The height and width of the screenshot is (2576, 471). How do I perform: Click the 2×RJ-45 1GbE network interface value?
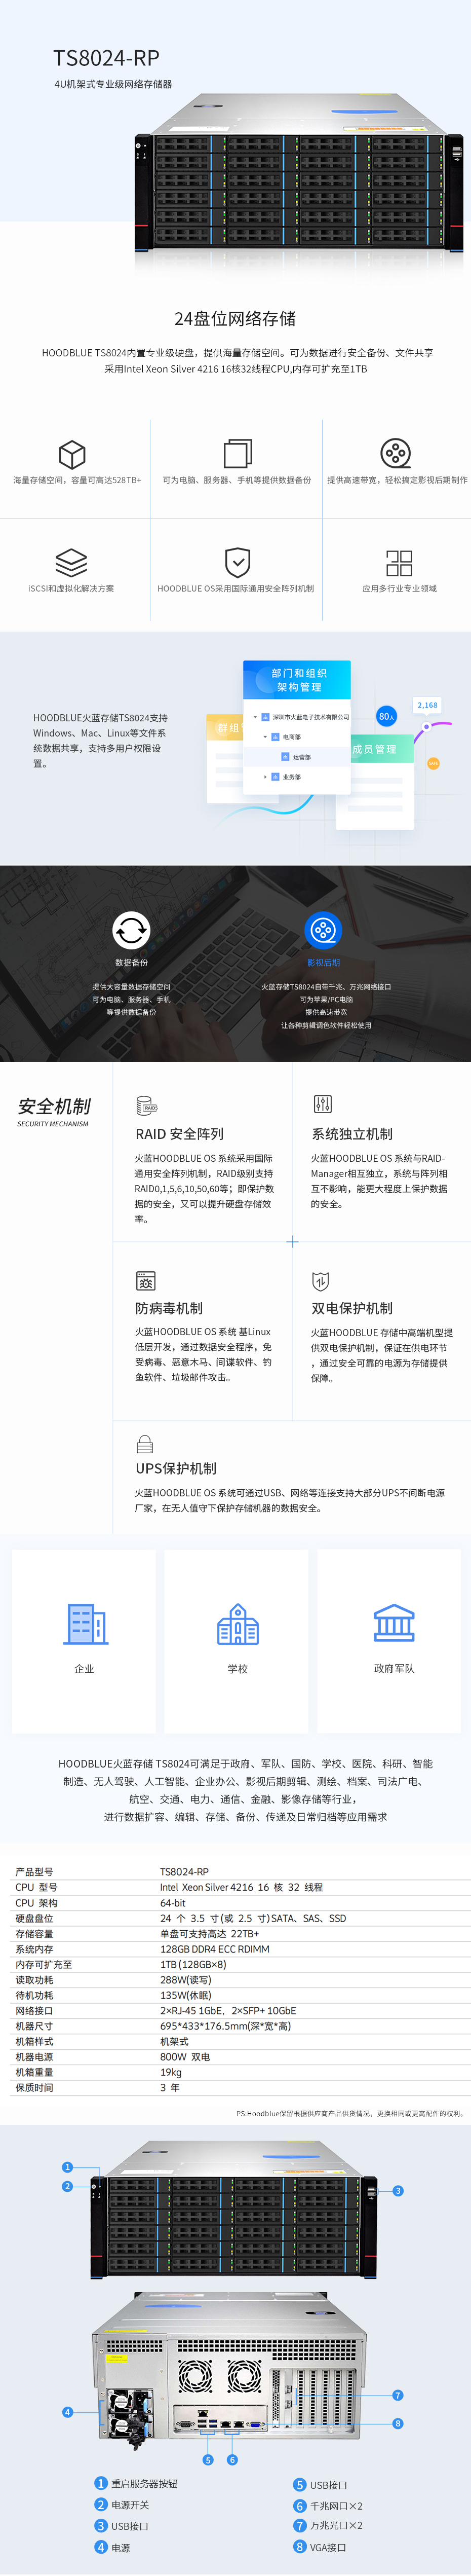pyautogui.click(x=228, y=2011)
